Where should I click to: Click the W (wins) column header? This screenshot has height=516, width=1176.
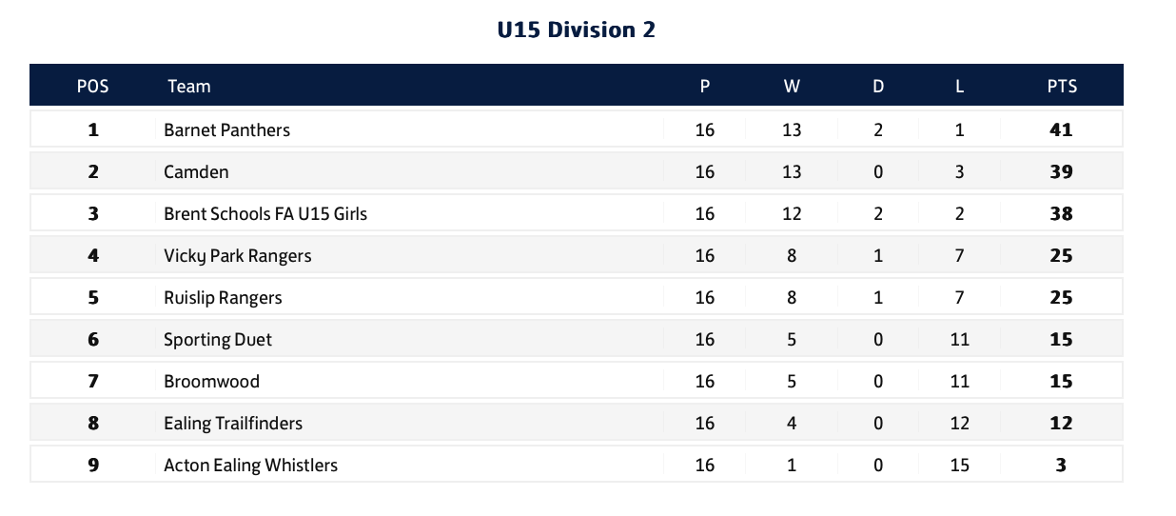pyautogui.click(x=791, y=86)
